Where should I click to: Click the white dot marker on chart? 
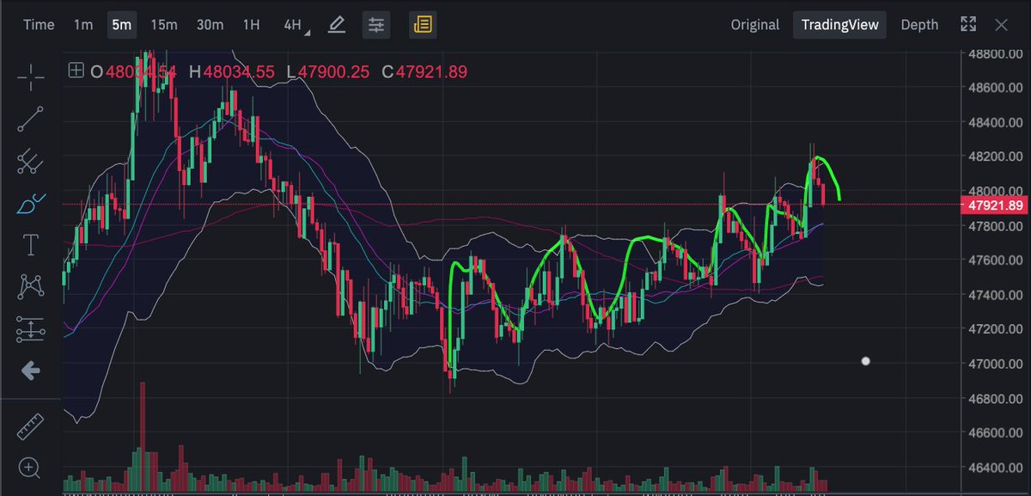point(865,362)
